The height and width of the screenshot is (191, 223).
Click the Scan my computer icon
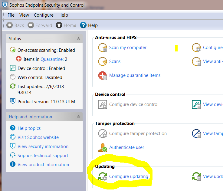pos(103,48)
